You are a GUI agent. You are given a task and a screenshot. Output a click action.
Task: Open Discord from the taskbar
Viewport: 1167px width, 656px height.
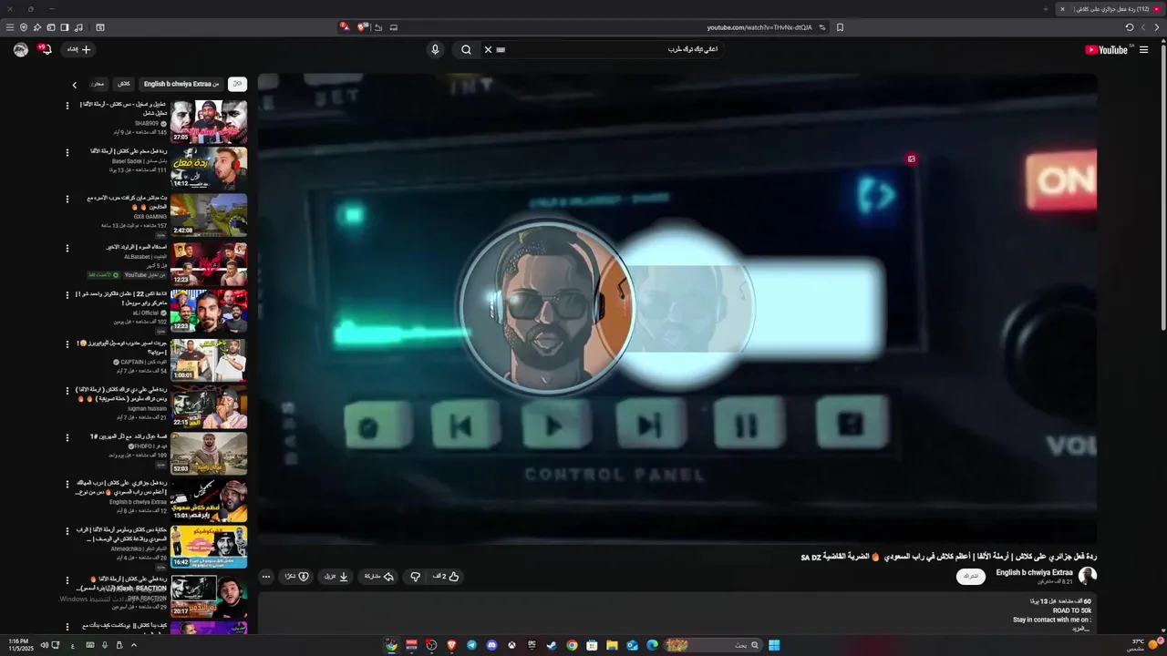492,645
